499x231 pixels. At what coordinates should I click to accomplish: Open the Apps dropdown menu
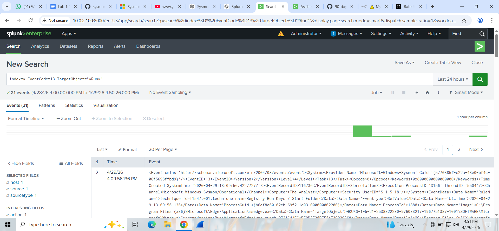coord(69,33)
